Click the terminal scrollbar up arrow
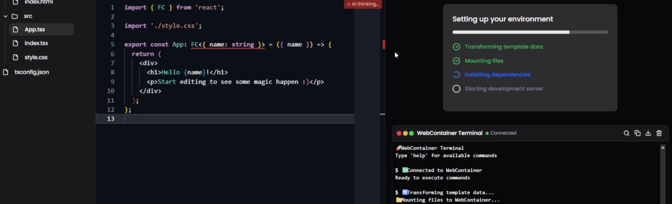 click(663, 147)
